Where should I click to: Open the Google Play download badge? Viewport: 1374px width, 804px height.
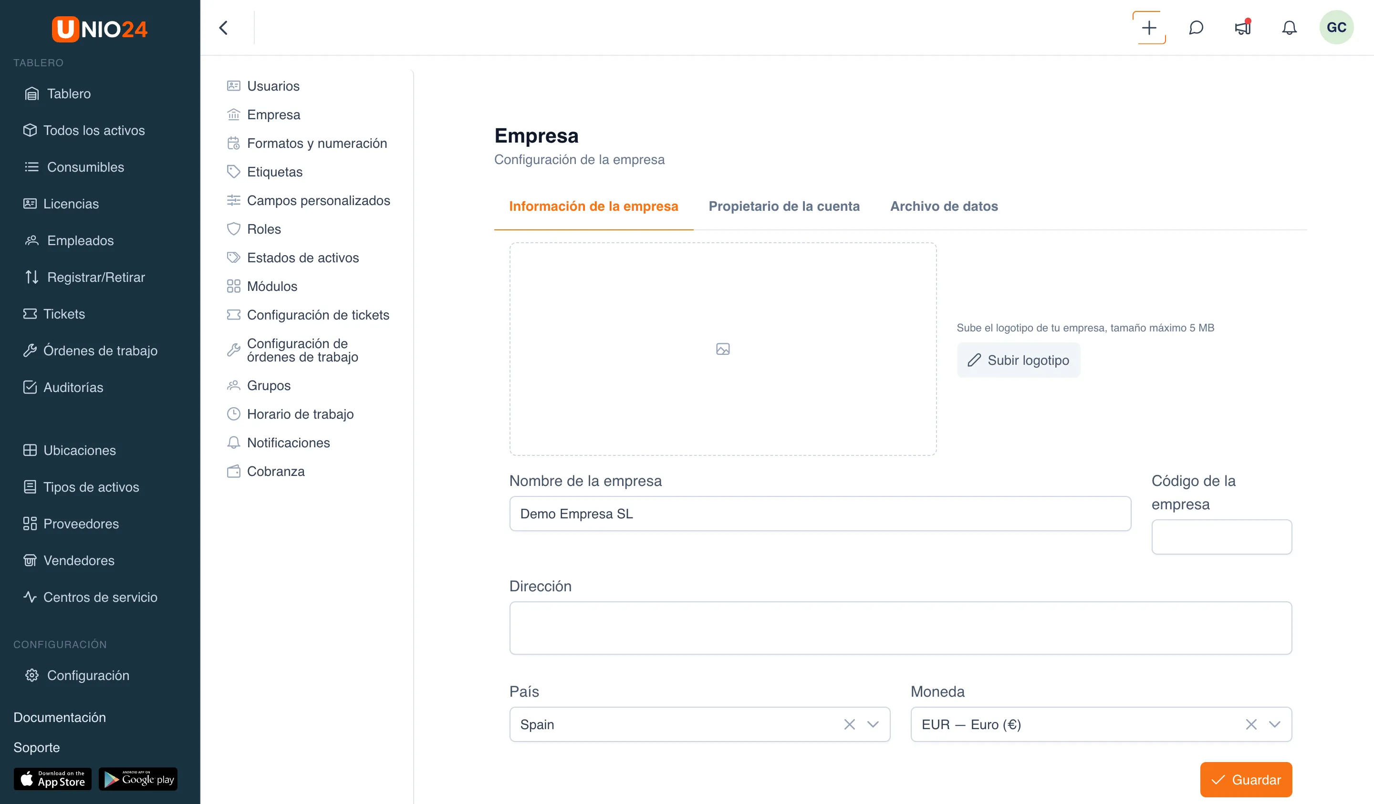click(138, 779)
